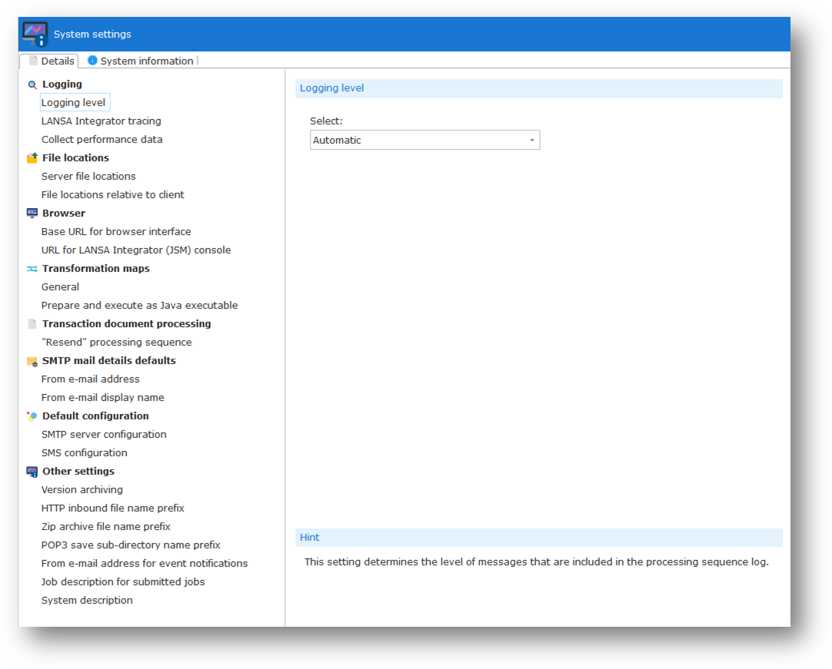
Task: Open POP3 save sub-directory name prefix
Action: 131,545
